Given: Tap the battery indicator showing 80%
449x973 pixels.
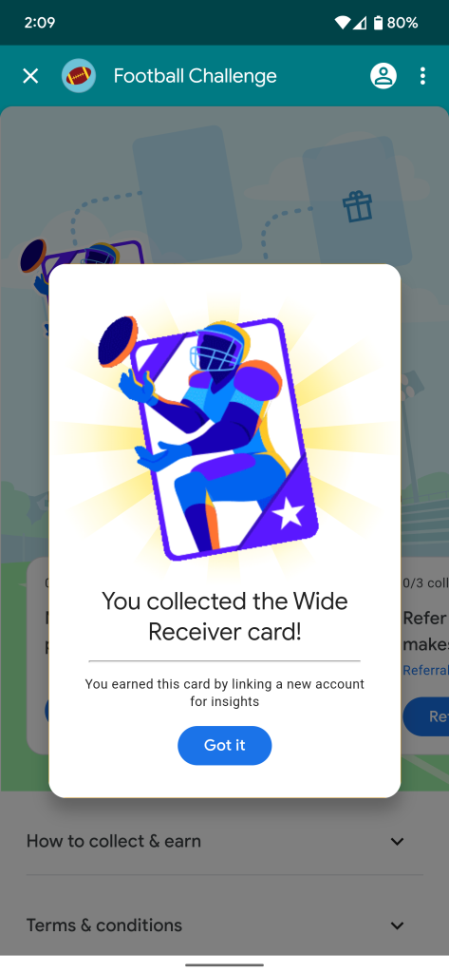Looking at the screenshot, I should click(396, 23).
